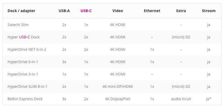Image resolution: width=223 pixels, height=108 pixels.
Task: Select the HyperDrive 6-in-1 row label
Action: pyautogui.click(x=23, y=62)
